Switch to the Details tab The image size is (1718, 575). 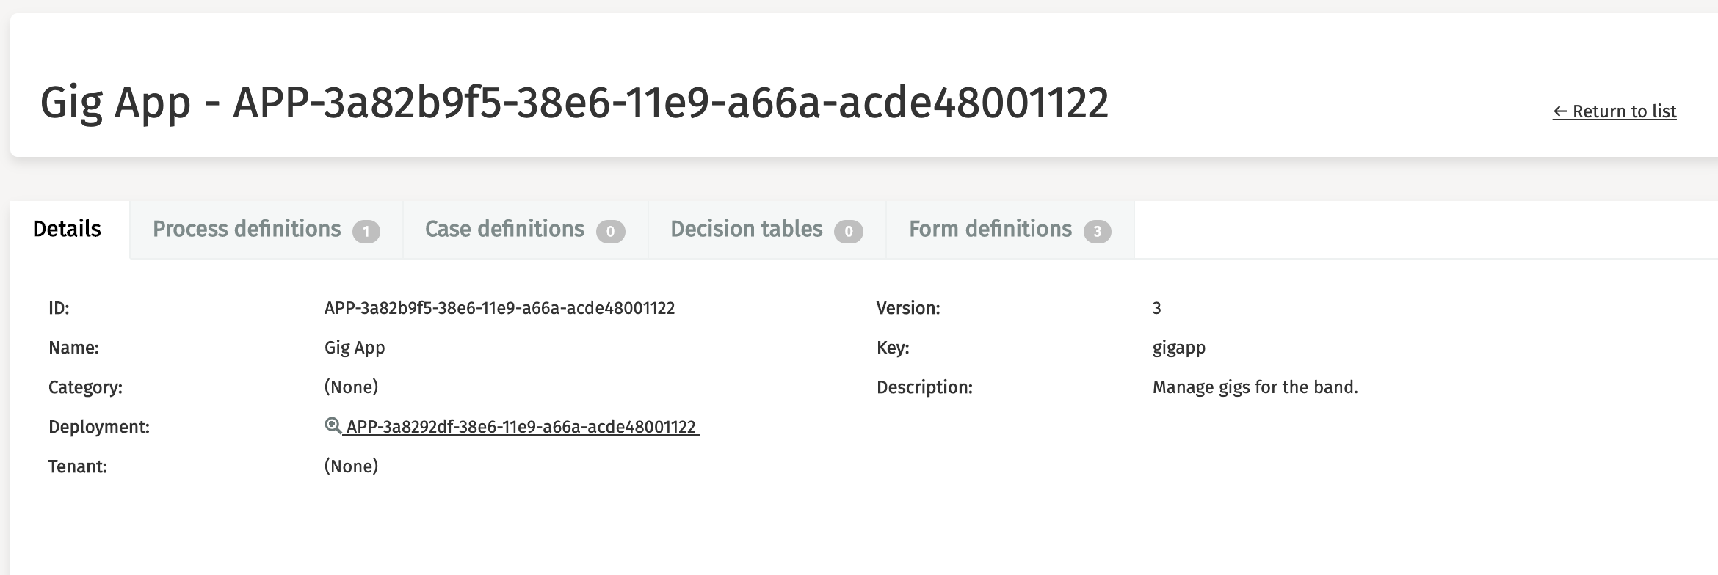pos(67,230)
